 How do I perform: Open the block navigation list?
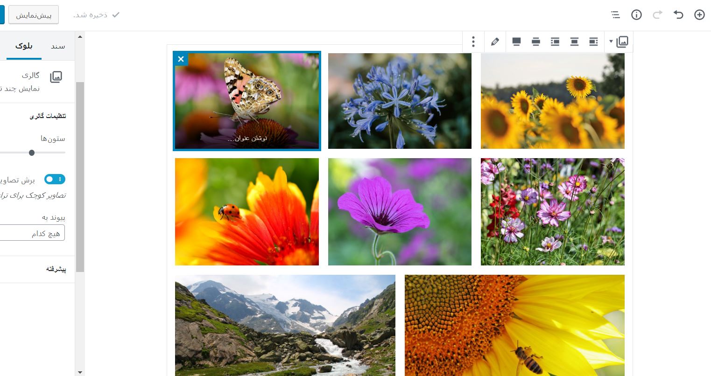tap(615, 15)
